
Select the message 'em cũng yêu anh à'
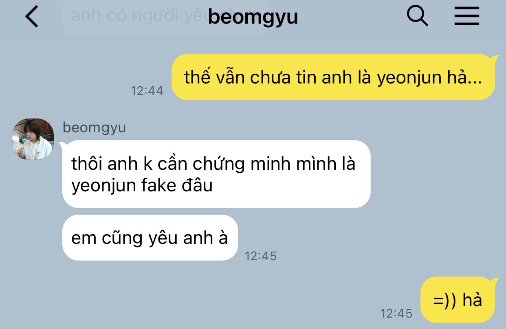(x=150, y=237)
